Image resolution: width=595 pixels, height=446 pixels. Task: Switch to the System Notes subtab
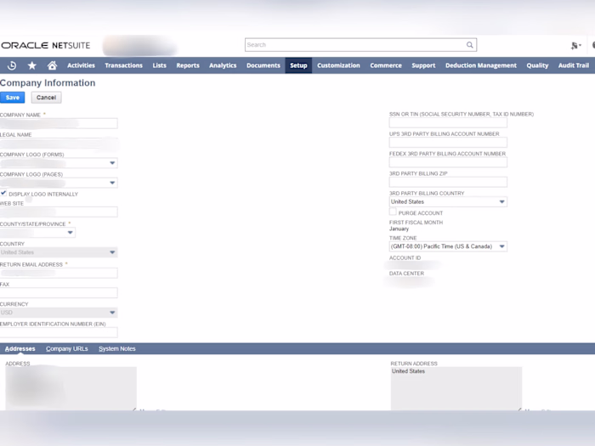117,349
